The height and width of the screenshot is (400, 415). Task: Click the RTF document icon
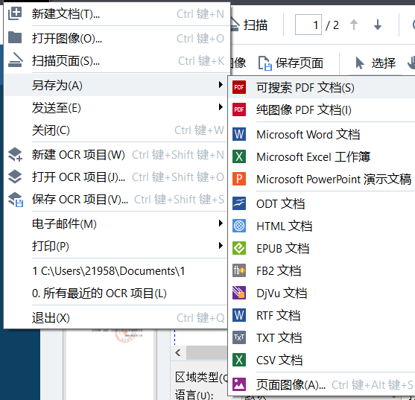[x=239, y=315]
